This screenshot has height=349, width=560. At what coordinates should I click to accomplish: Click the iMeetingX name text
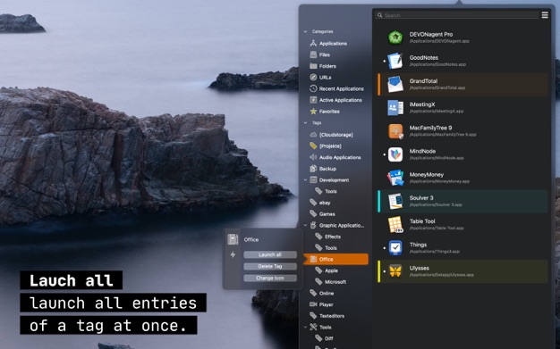[422, 104]
